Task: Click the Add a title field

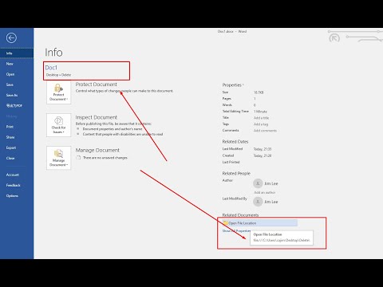Action: point(261,118)
